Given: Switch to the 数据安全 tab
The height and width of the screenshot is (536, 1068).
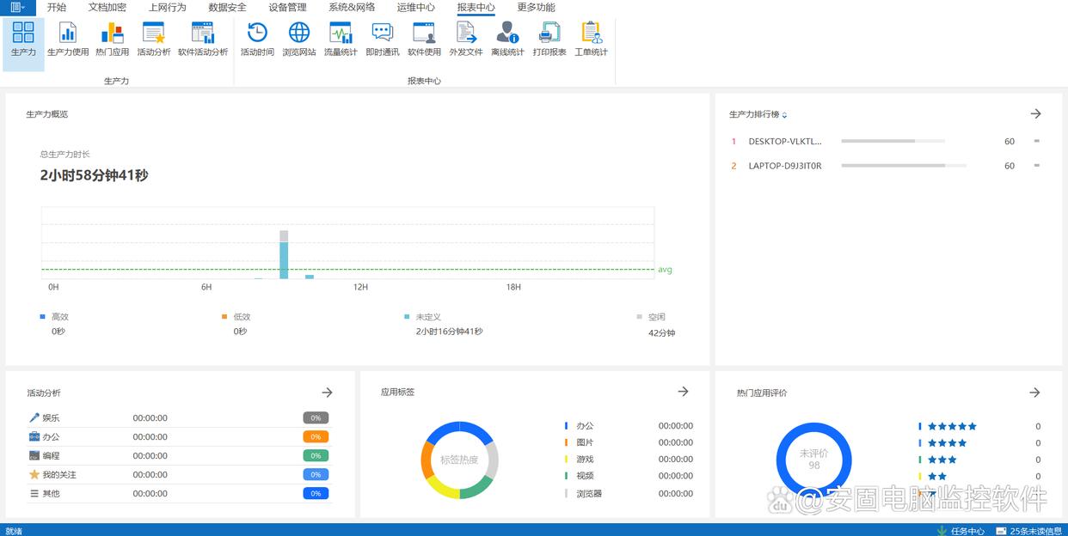Looking at the screenshot, I should point(227,7).
